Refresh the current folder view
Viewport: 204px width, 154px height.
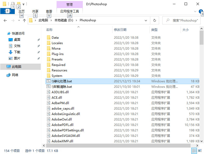tap(155, 21)
